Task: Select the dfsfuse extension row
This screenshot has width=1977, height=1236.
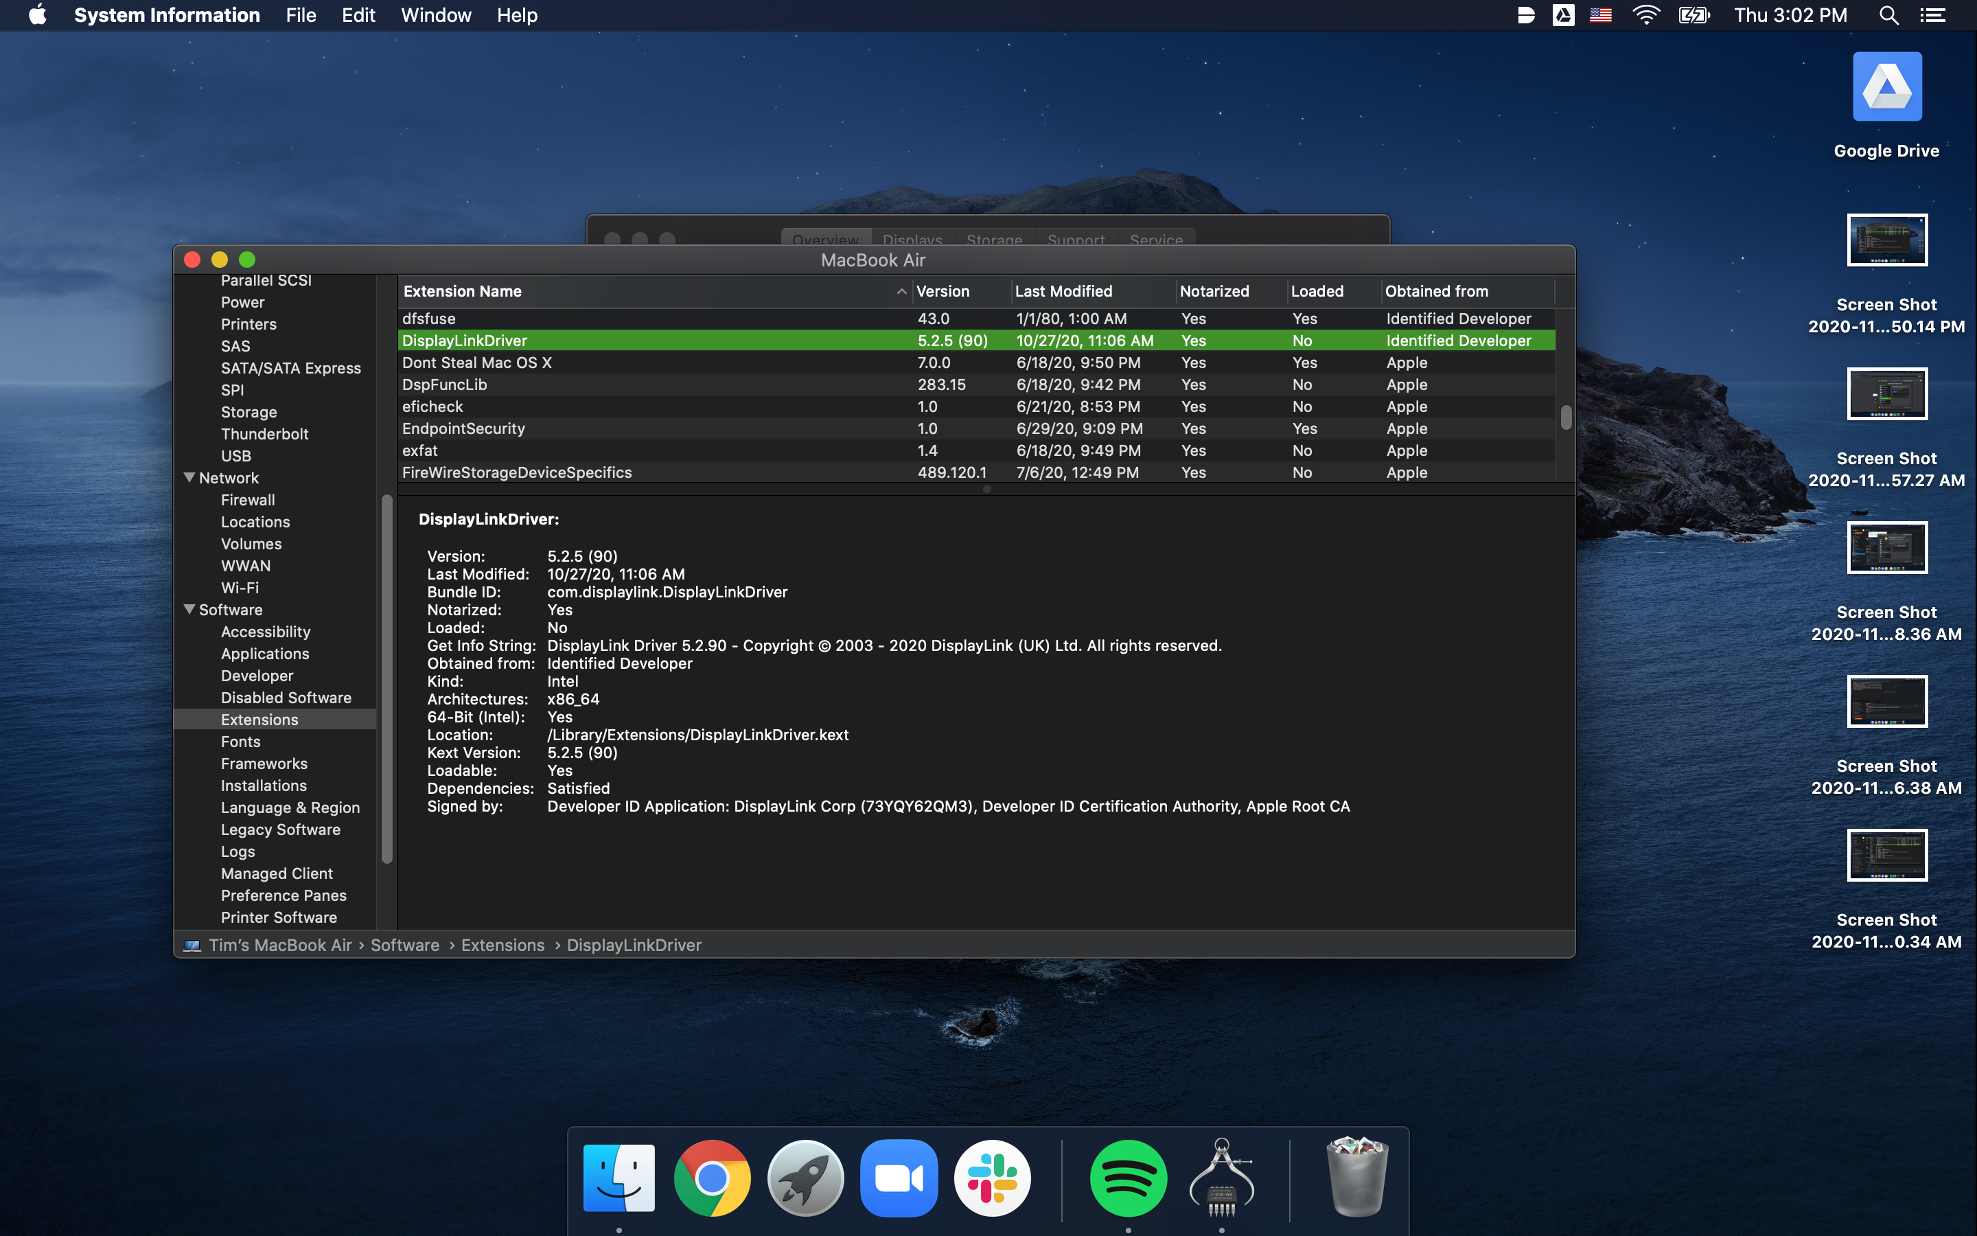Action: (976, 319)
